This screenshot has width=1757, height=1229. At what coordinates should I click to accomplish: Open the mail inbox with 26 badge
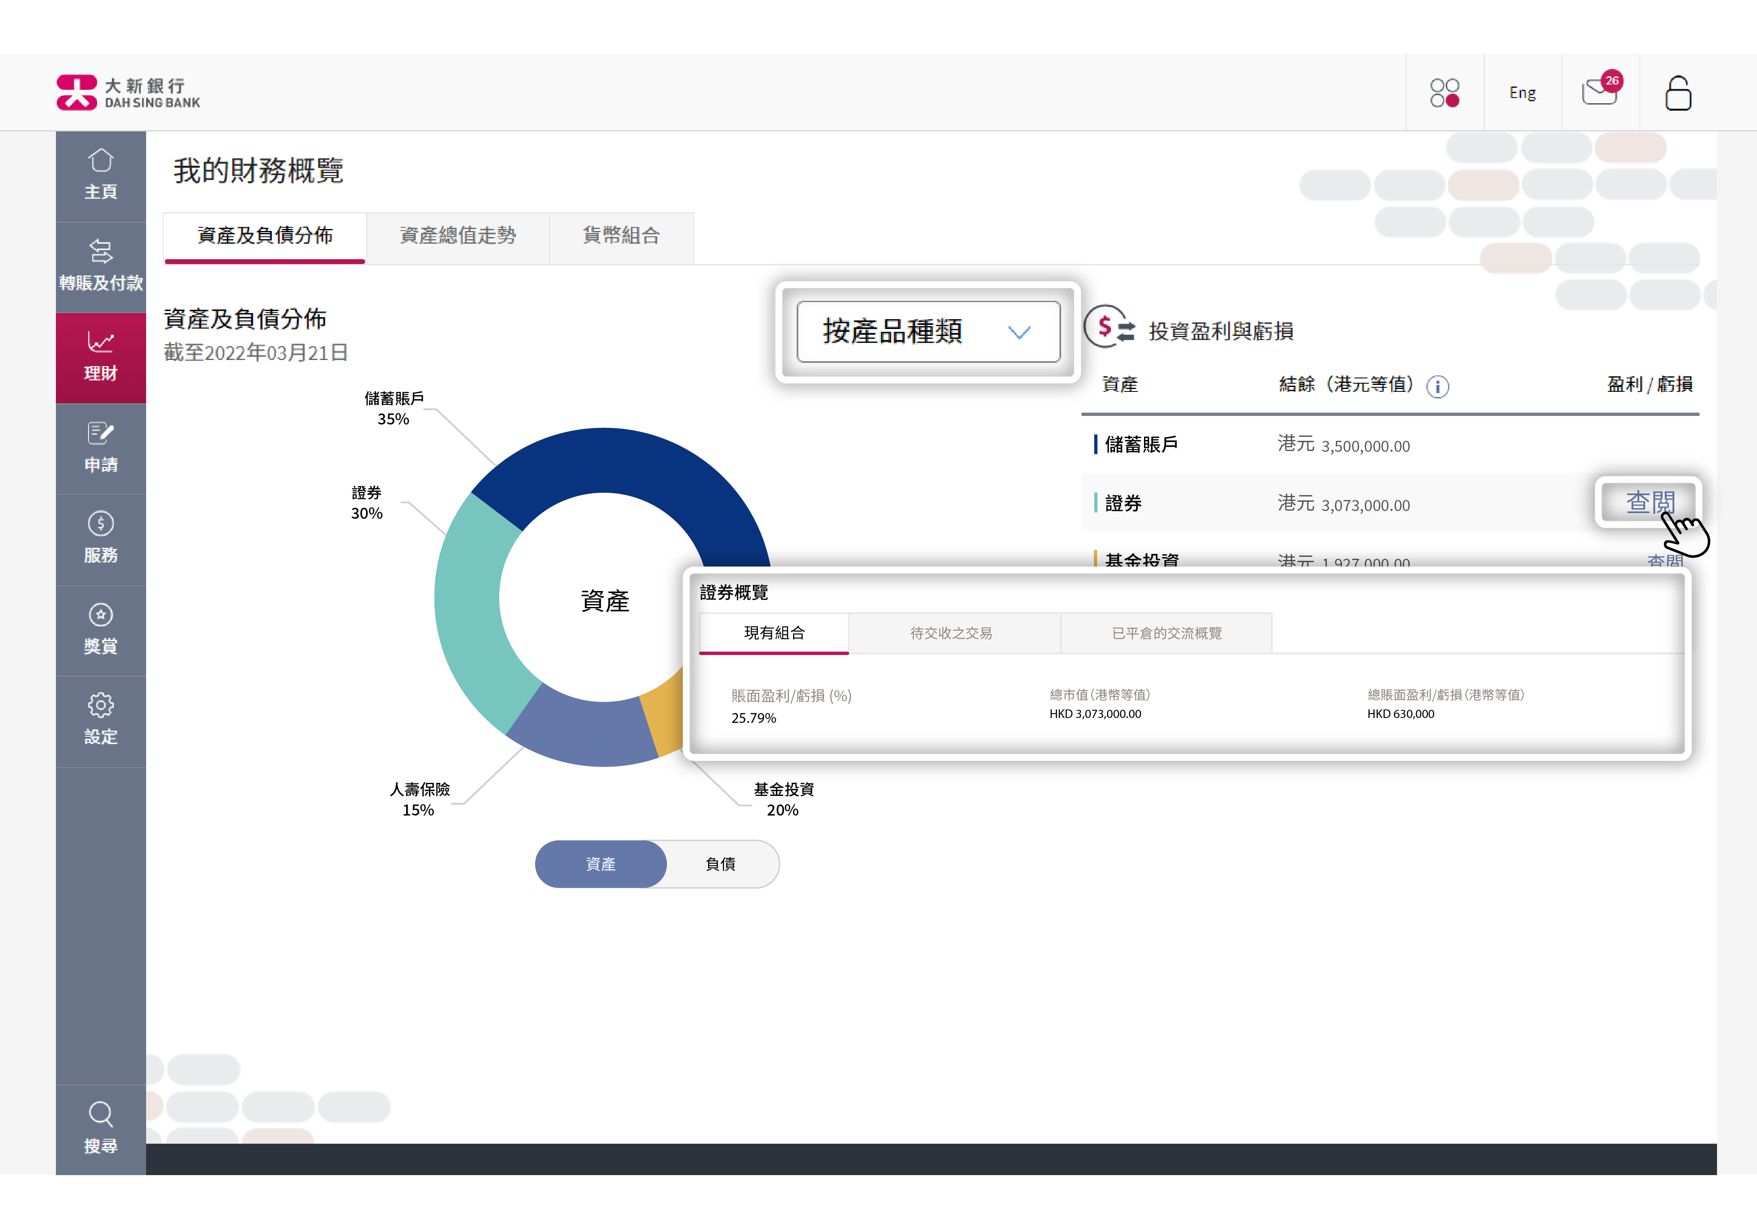pyautogui.click(x=1599, y=93)
